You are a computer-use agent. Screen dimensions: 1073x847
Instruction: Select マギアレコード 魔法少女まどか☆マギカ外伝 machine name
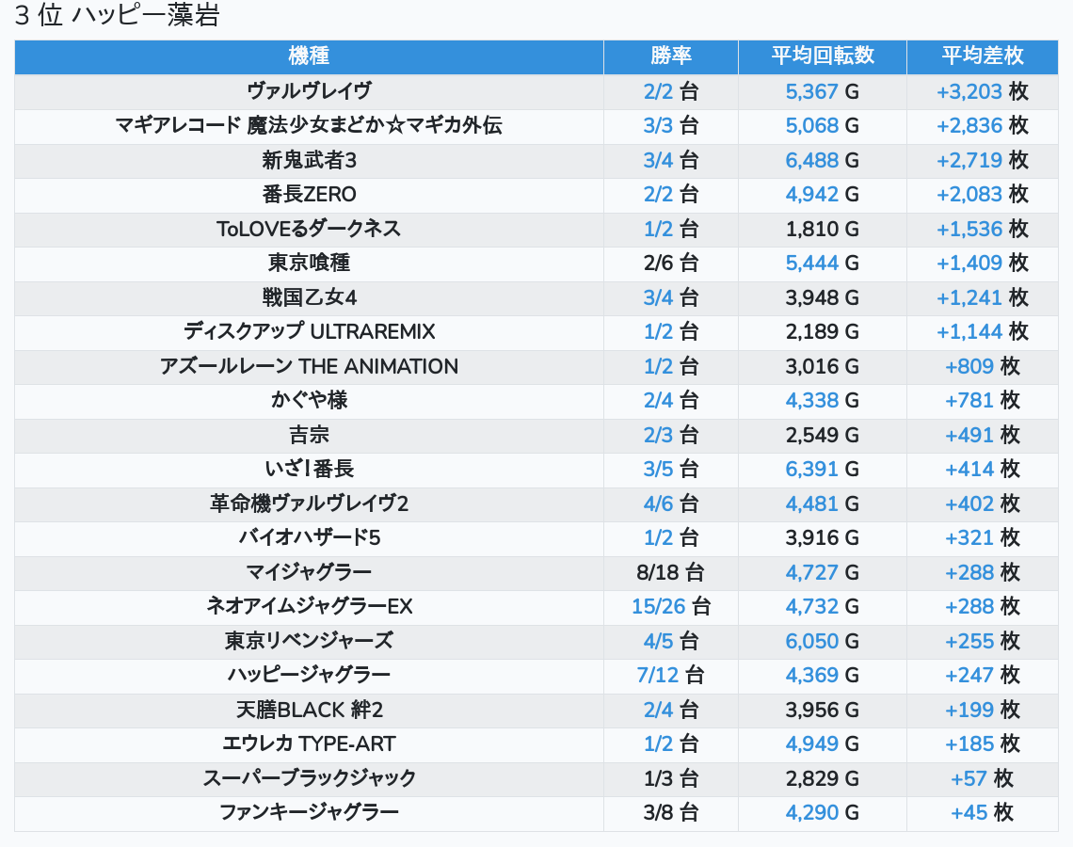tap(309, 126)
